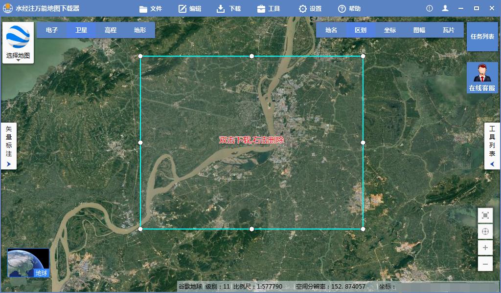Click the fullscreen extent map icon
The height and width of the screenshot is (293, 501).
pos(485,215)
